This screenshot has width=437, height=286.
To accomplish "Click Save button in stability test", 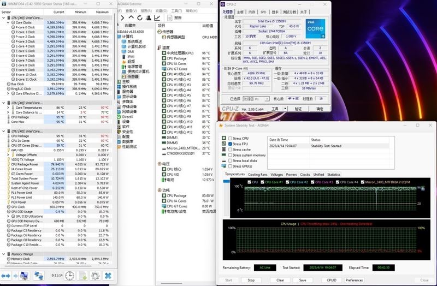I will point(303,280).
